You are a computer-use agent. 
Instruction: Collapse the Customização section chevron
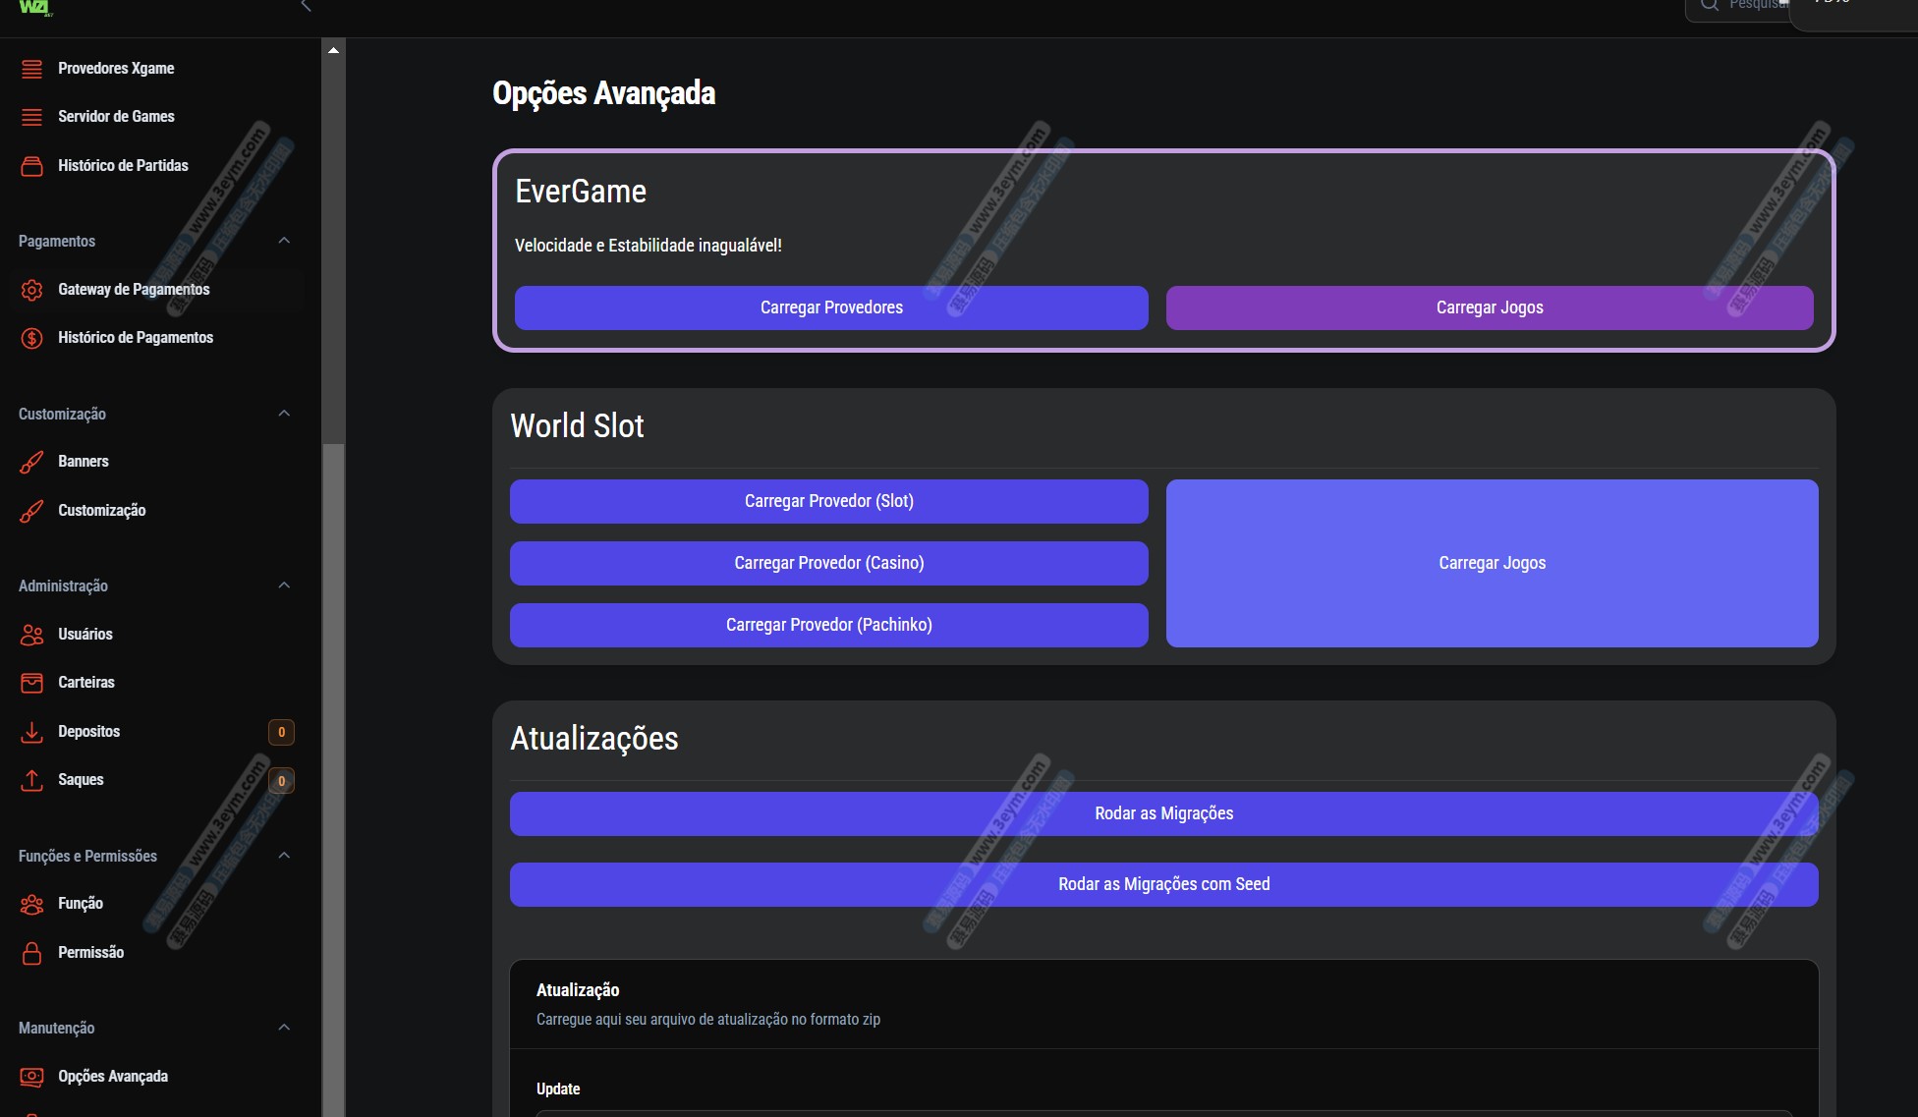coord(284,414)
